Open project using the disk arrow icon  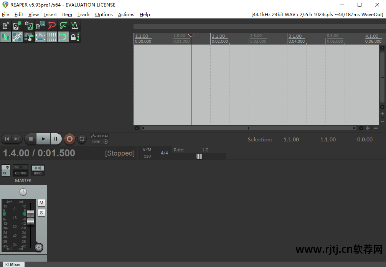[17, 26]
